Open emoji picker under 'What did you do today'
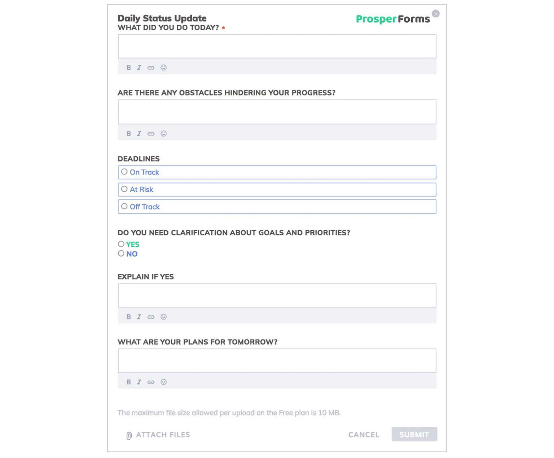This screenshot has width=554, height=458. [163, 68]
